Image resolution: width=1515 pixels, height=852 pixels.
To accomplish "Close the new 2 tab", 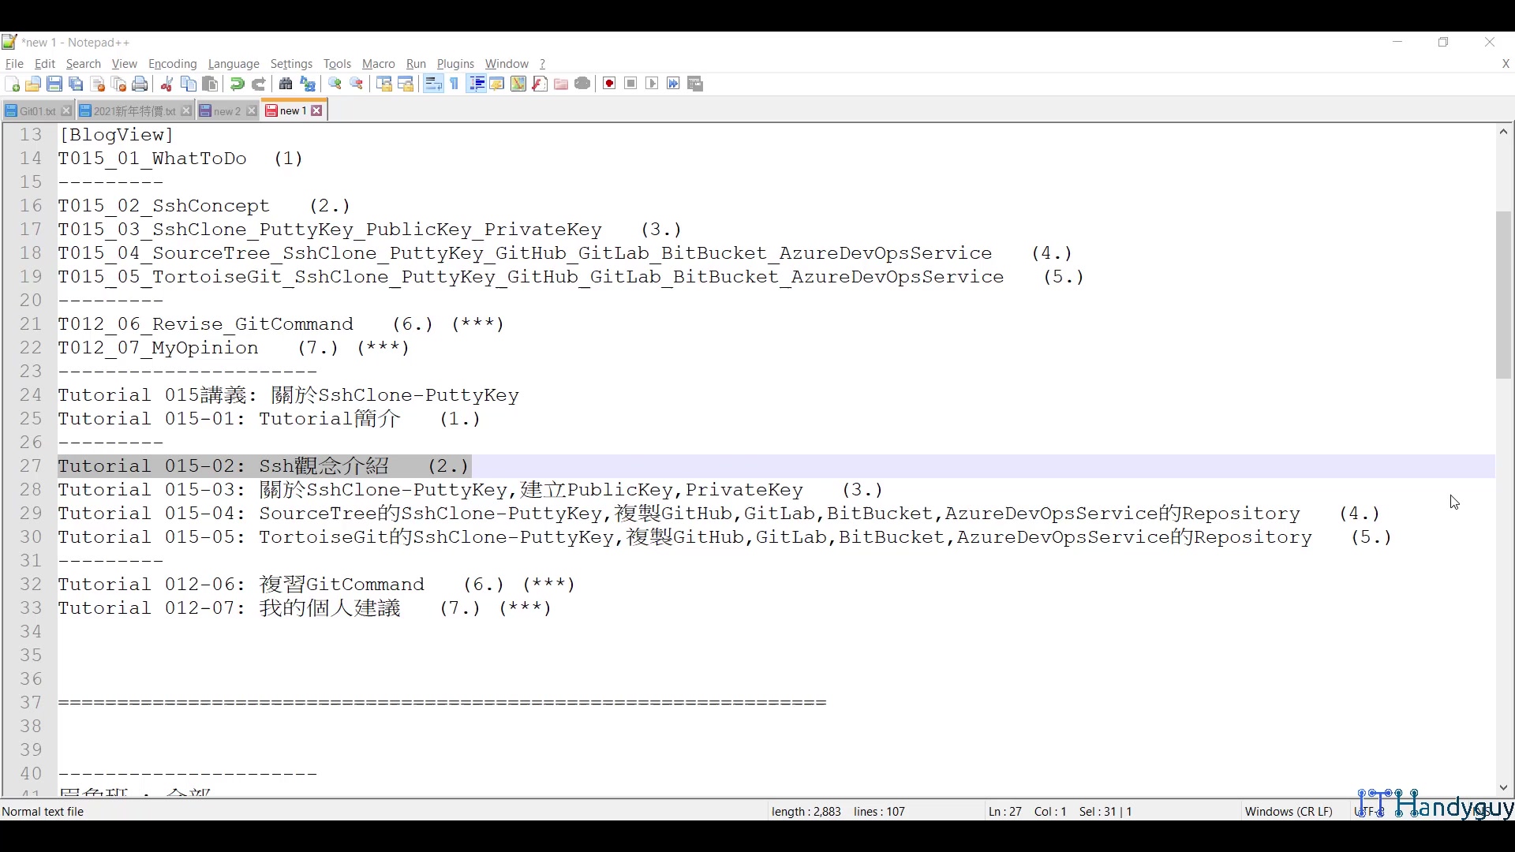I will [252, 111].
